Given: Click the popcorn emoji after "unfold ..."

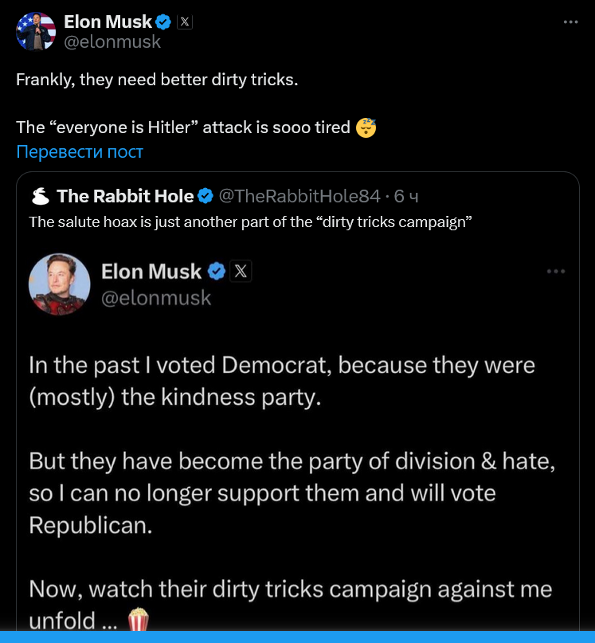Looking at the screenshot, I should pos(139,620).
